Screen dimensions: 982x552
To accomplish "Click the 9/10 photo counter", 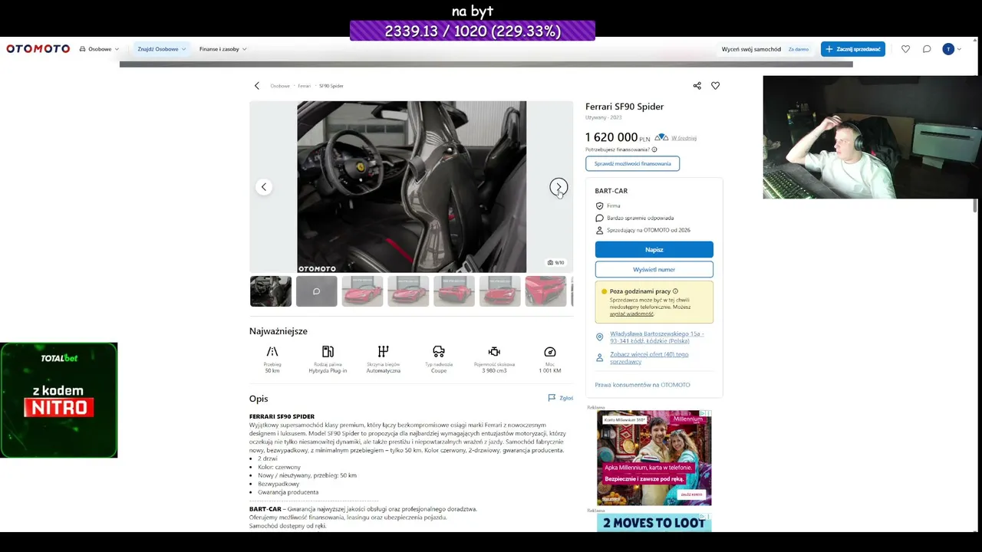I will click(x=555, y=262).
